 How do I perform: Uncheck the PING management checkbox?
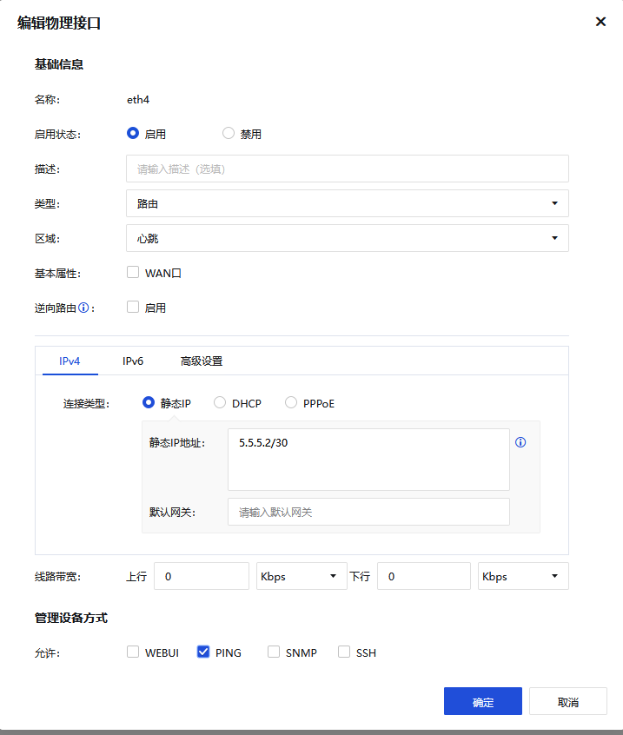point(203,652)
